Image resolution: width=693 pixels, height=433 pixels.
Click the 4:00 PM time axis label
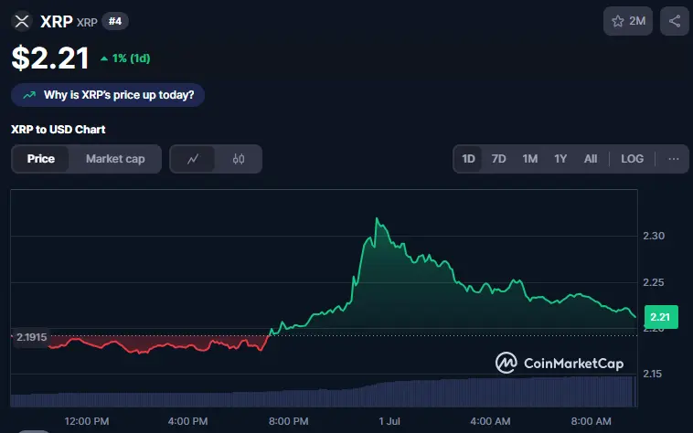pyautogui.click(x=187, y=421)
